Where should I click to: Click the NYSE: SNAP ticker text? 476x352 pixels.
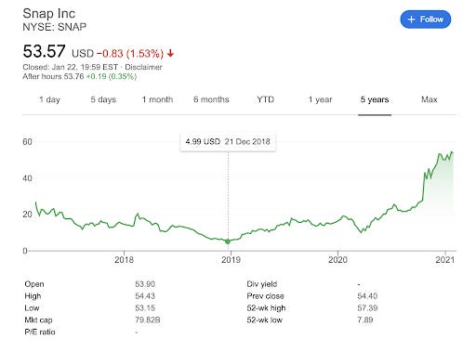[x=55, y=27]
